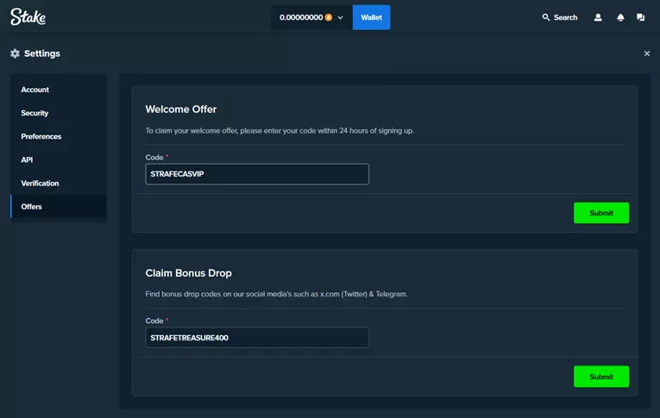Expand the balance currency dropdown chevron
The width and height of the screenshot is (660, 418).
coord(340,17)
